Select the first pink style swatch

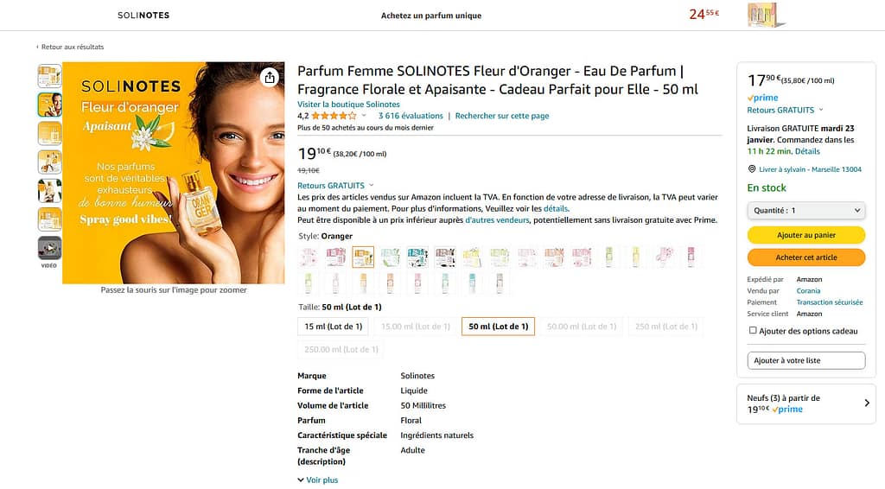[309, 257]
